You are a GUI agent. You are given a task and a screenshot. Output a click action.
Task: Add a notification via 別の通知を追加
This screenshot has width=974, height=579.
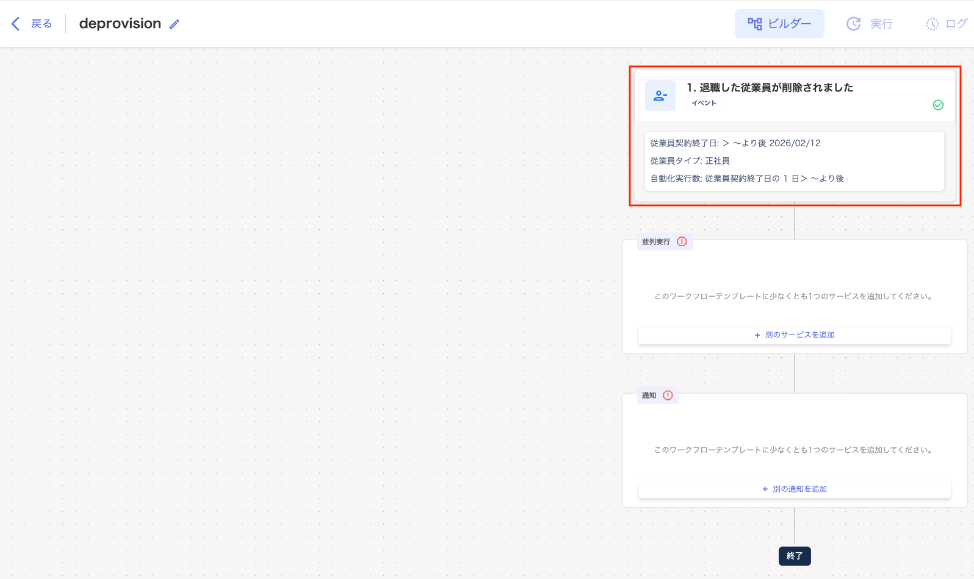coord(795,489)
